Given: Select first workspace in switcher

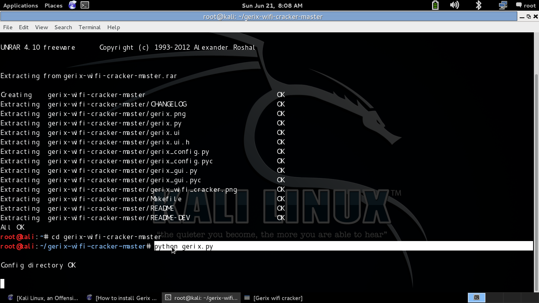Looking at the screenshot, I should pos(476,297).
